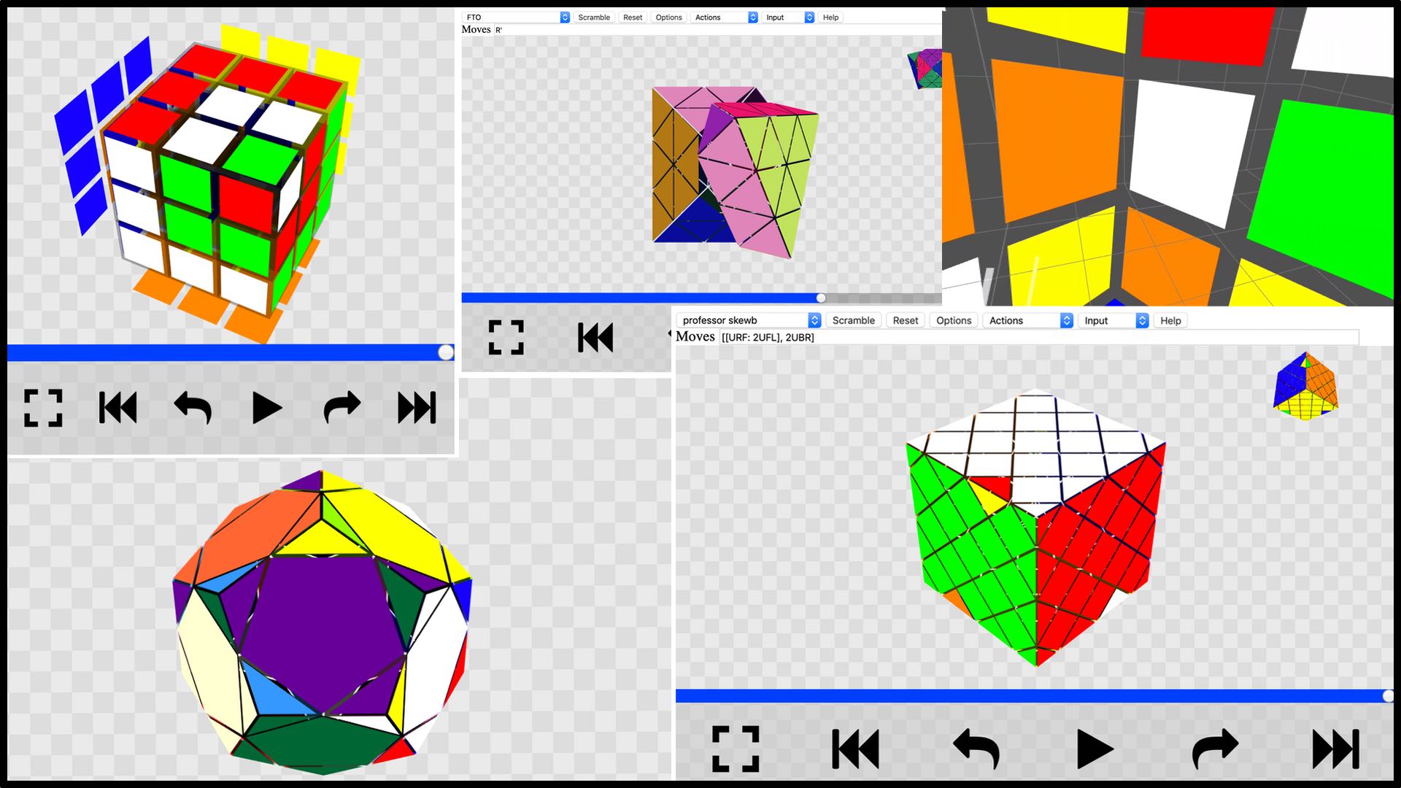Click fullscreen icon under 3x3 cube
The image size is (1401, 788).
43,407
